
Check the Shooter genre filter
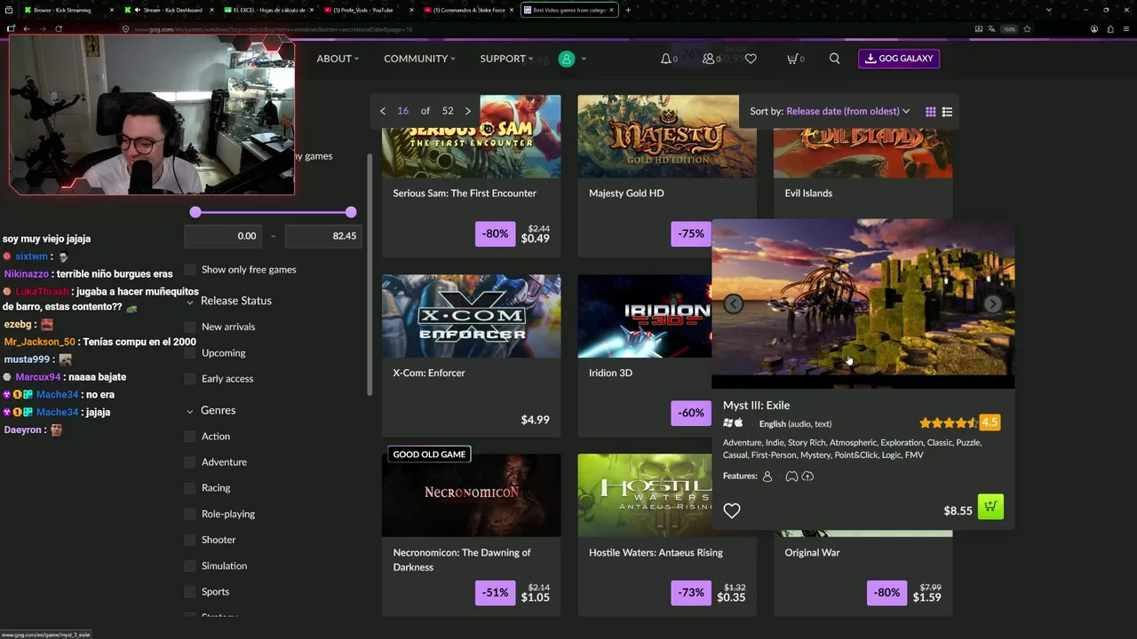[x=190, y=540]
